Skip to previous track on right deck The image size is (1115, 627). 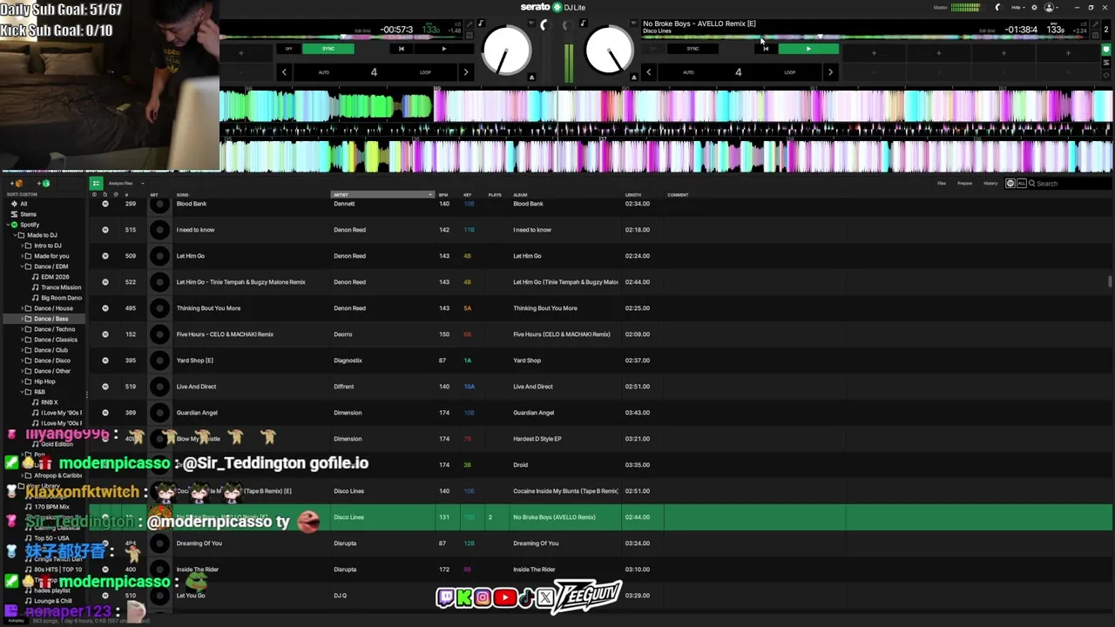click(x=766, y=49)
